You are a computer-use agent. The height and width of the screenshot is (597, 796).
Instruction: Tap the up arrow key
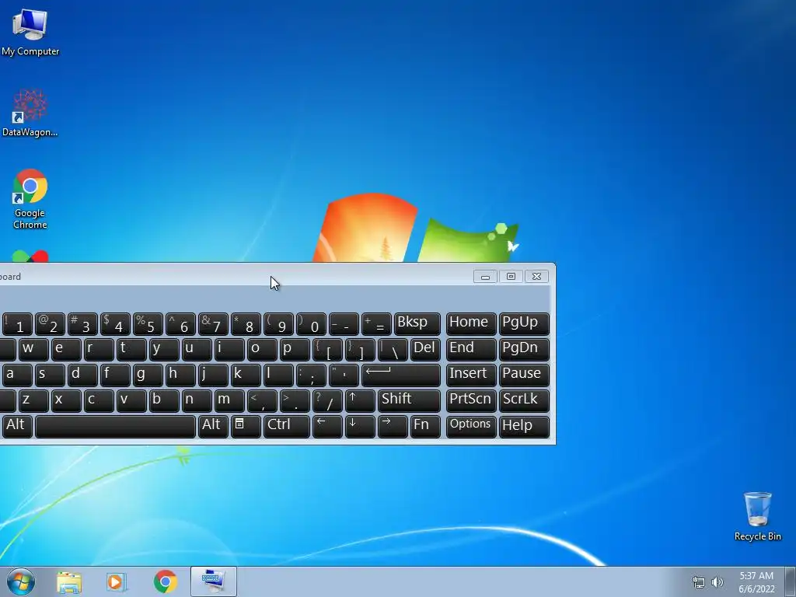click(360, 400)
